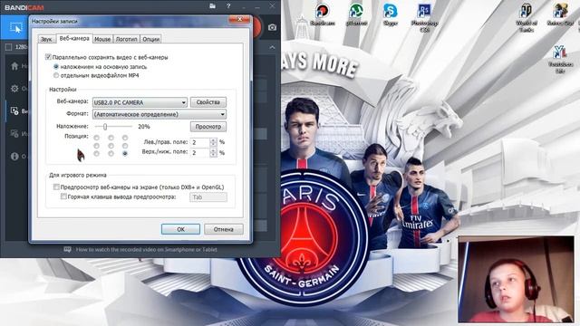Increase the top/bottom margin stepper value
Image resolution: width=580 pixels, height=326 pixels.
coord(213,150)
